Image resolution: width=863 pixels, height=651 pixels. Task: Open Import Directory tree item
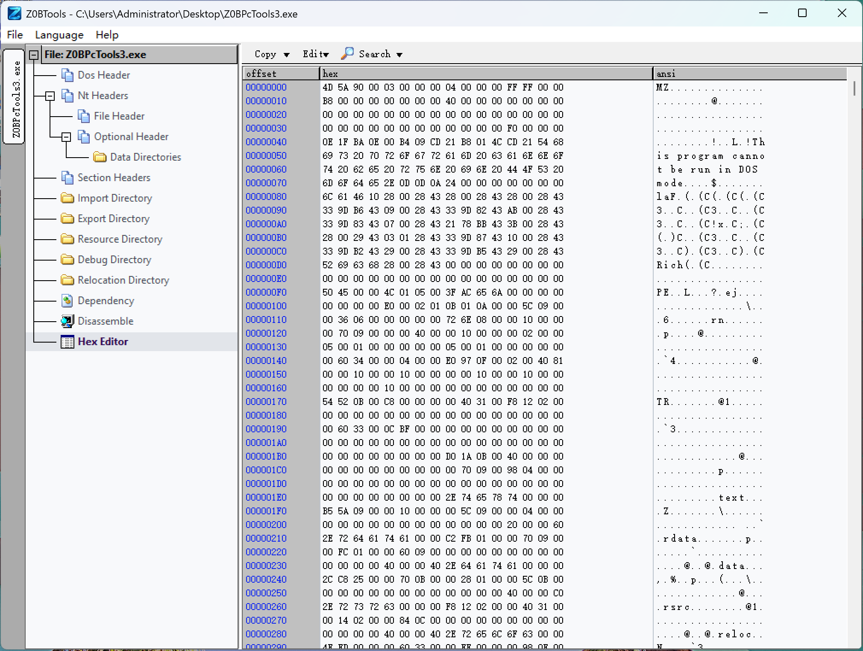pos(115,198)
